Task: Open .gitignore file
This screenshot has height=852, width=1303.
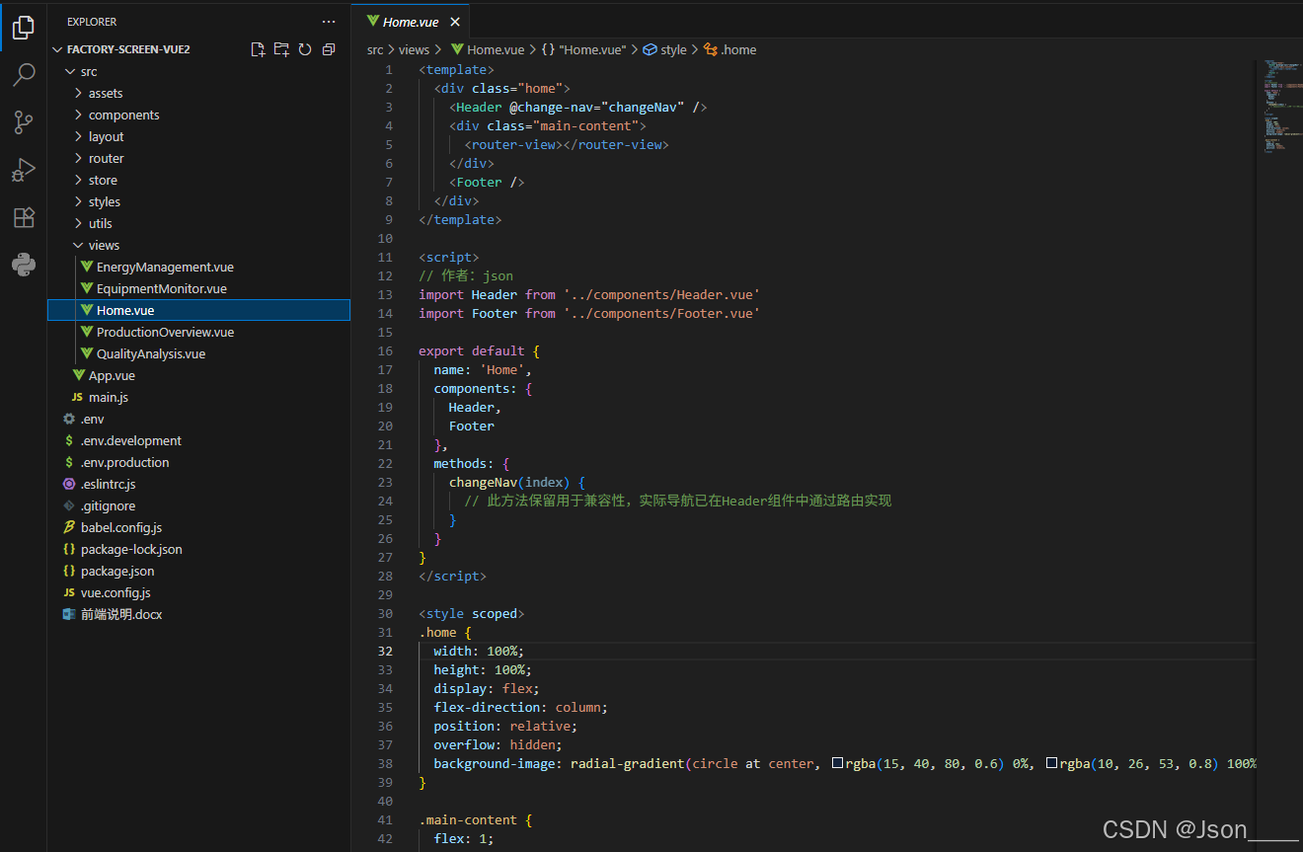Action: pos(198,505)
